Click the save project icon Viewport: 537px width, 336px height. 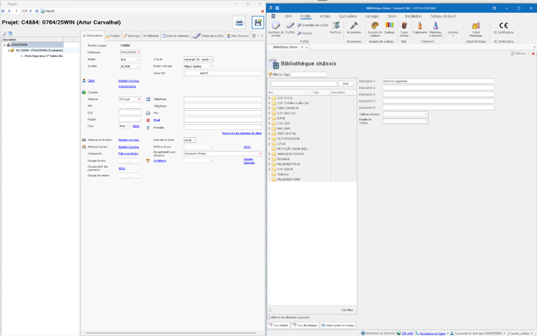tap(258, 22)
